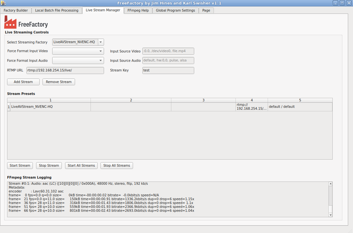Close the FreeFactory window
Viewport: 353px width, 233px height.
click(349, 3)
